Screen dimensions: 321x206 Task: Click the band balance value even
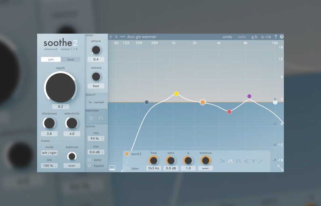205,168
